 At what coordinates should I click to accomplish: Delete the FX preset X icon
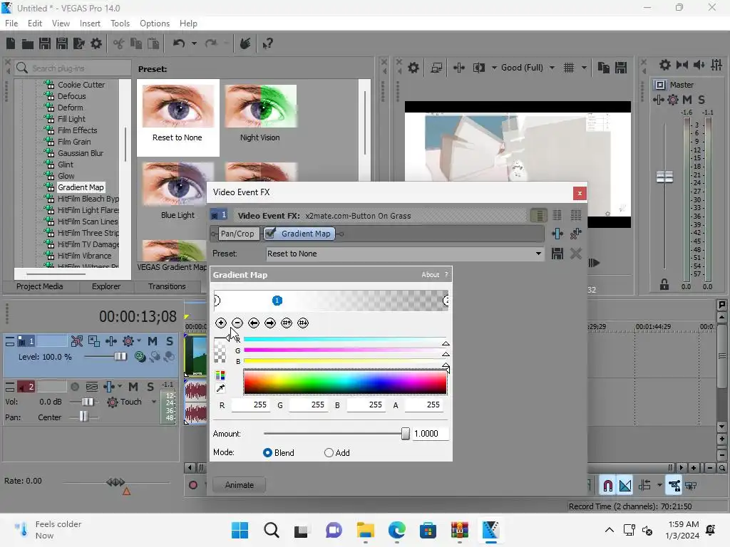(x=576, y=254)
